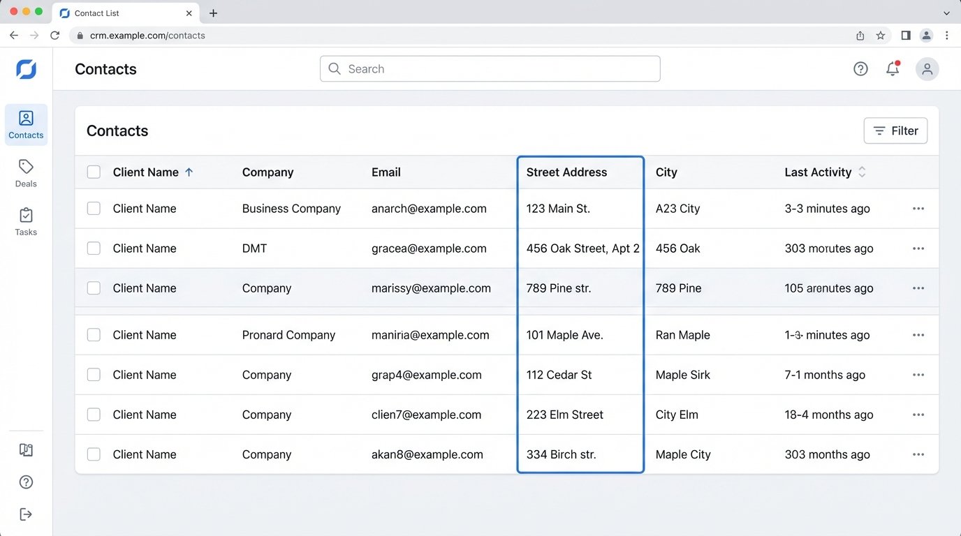Click inside the Search field

pyautogui.click(x=489, y=68)
